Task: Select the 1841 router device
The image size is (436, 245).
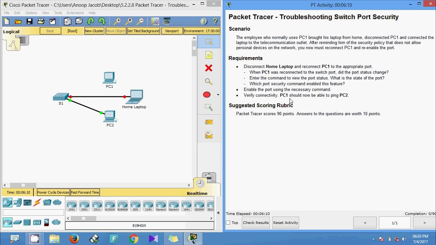Action: click(187, 206)
